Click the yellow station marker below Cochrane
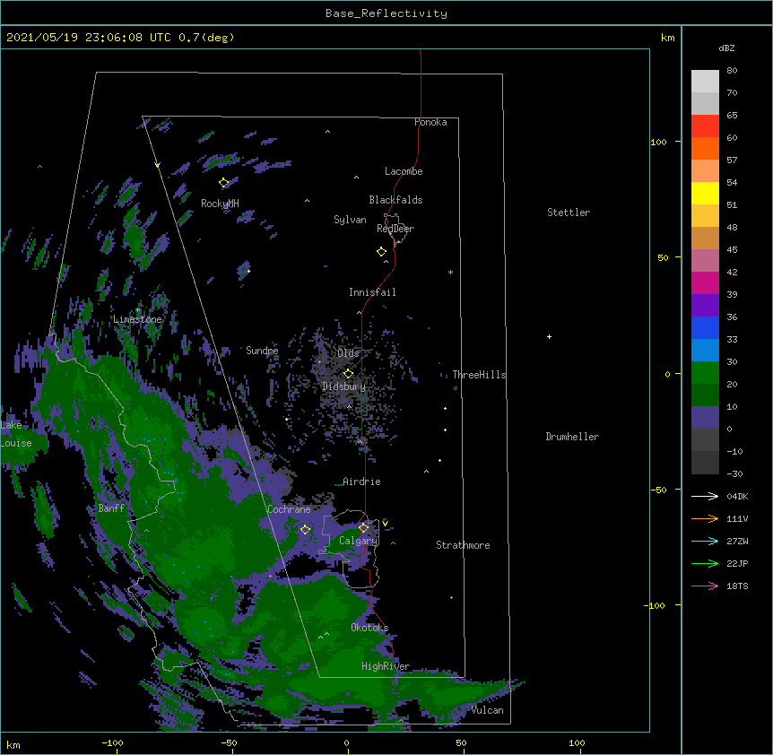 [x=305, y=530]
